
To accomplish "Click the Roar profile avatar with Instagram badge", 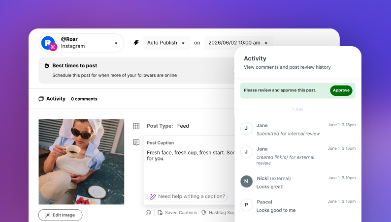I will click(x=49, y=43).
